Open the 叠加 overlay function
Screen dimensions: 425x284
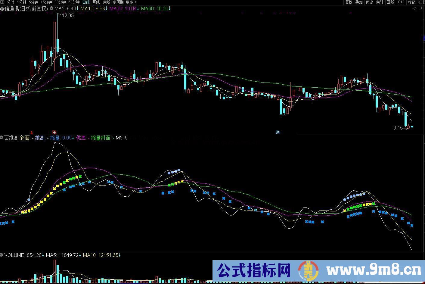coord(358,2)
